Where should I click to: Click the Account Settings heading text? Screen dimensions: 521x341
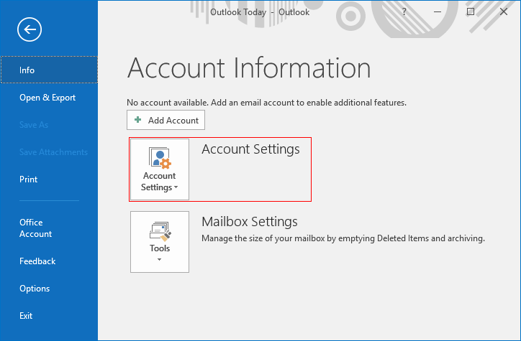(250, 149)
